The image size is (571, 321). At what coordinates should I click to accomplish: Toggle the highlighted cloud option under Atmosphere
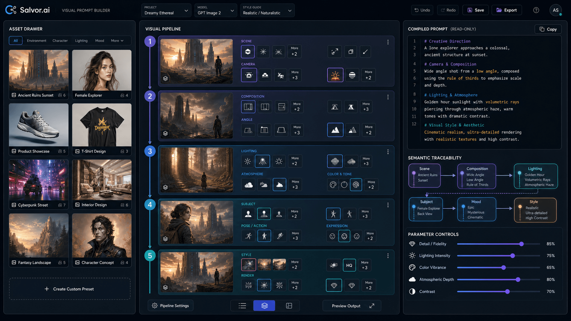point(279,184)
